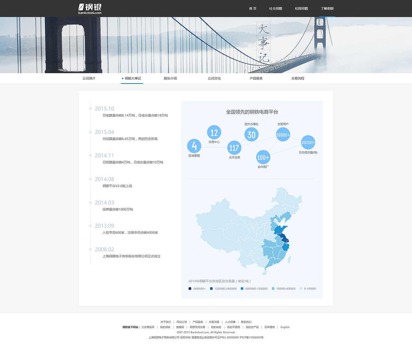Screen dimensions: 412x347
Task: Click the China map graphic
Action: click(x=249, y=231)
